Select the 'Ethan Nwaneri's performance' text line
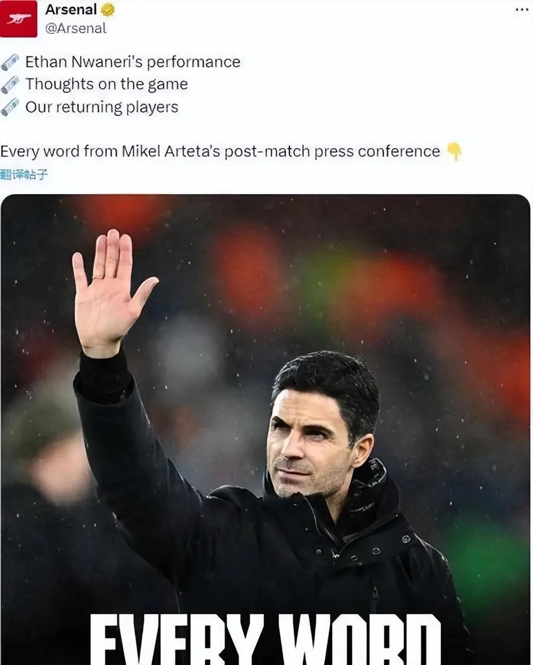The height and width of the screenshot is (665, 533). click(133, 62)
